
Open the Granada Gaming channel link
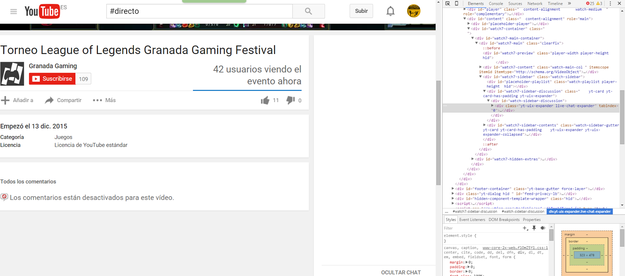pyautogui.click(x=53, y=66)
